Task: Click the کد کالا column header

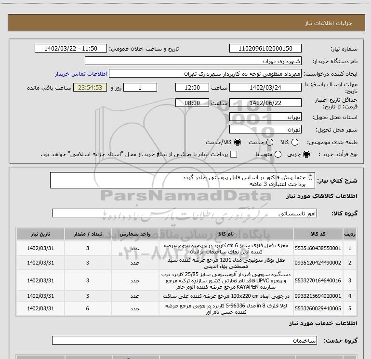Action: point(318,234)
